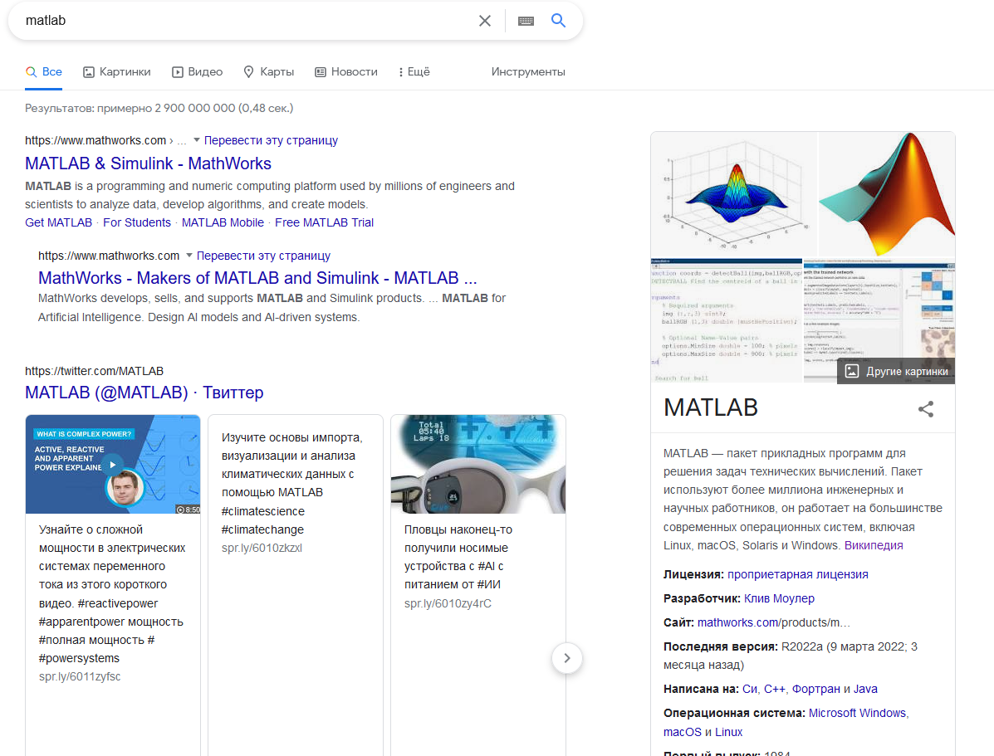Open the Free MATLAB Trial sitelink
This screenshot has width=994, height=756.
coord(324,223)
